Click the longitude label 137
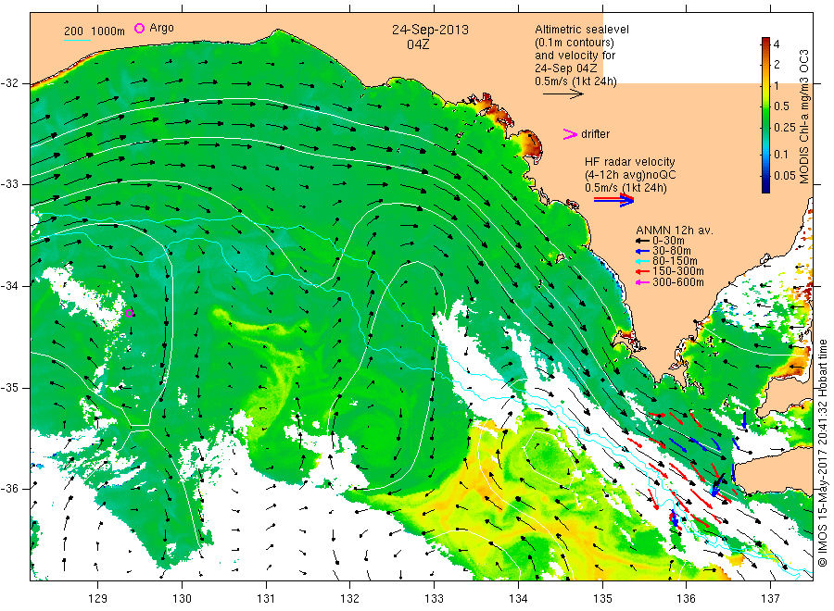The height and width of the screenshot is (611, 834). (x=770, y=599)
